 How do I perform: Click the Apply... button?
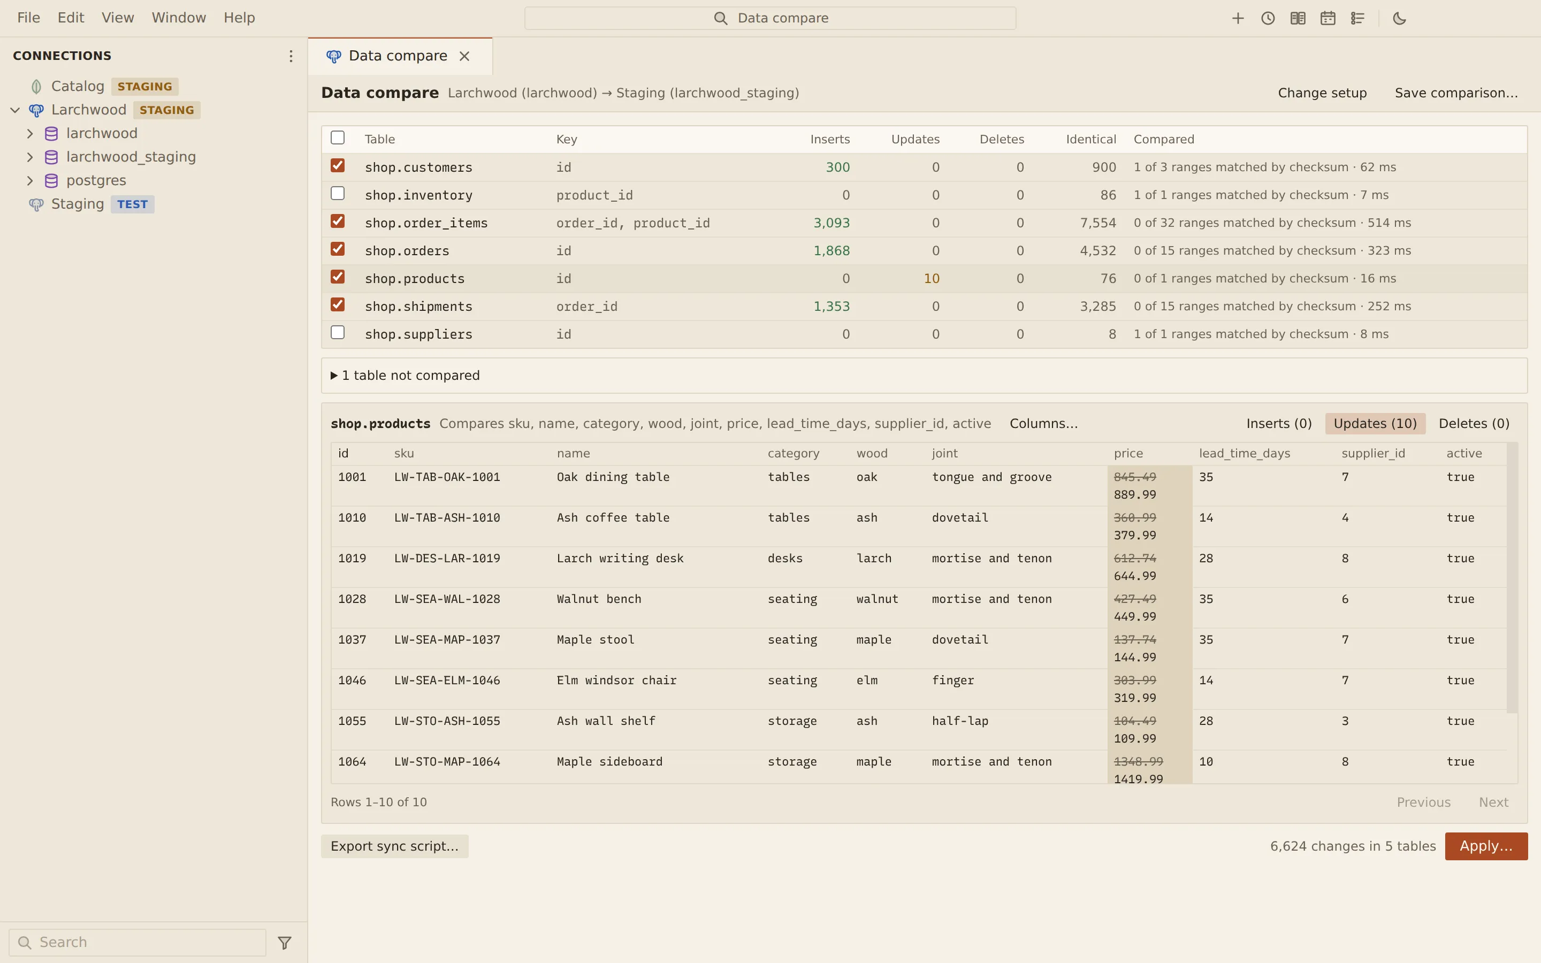click(1485, 846)
